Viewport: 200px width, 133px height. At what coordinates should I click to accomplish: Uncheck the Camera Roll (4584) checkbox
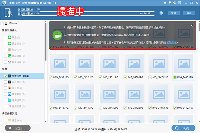point(6,76)
